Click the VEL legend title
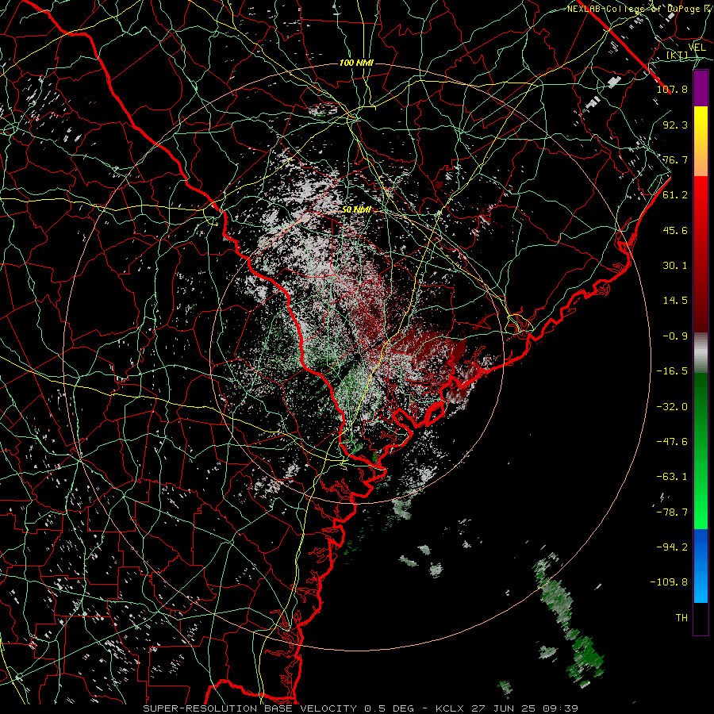The height and width of the screenshot is (714, 714). (x=697, y=48)
